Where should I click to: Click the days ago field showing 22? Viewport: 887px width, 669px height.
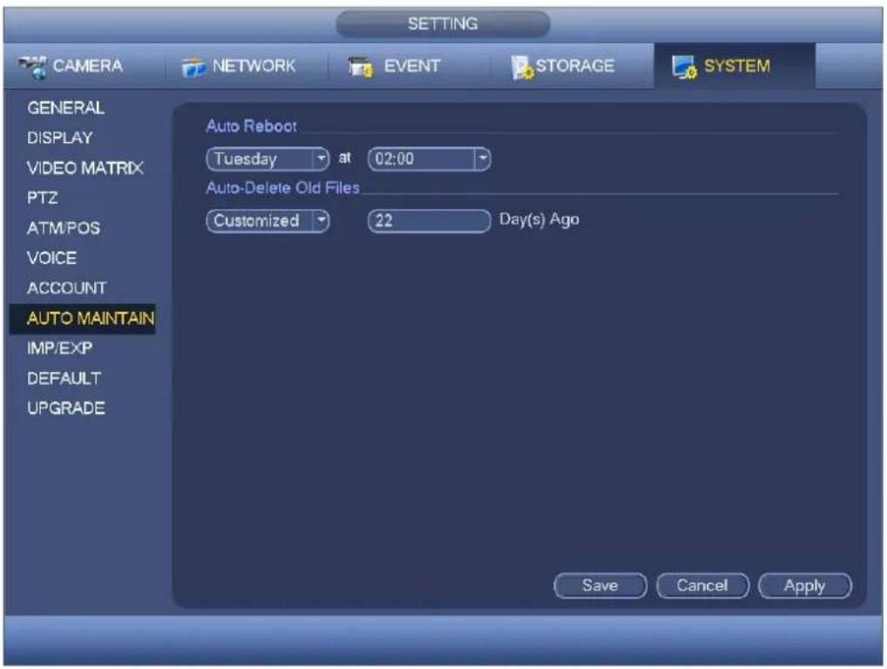[x=430, y=220]
